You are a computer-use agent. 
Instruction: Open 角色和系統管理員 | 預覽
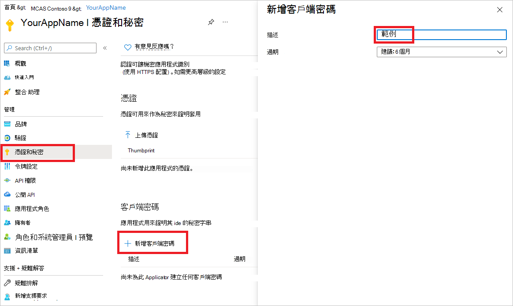coord(54,237)
